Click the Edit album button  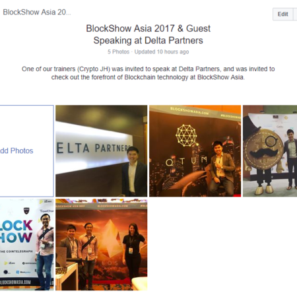[283, 15]
